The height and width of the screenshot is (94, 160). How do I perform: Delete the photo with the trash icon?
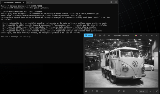[x=100, y=35]
